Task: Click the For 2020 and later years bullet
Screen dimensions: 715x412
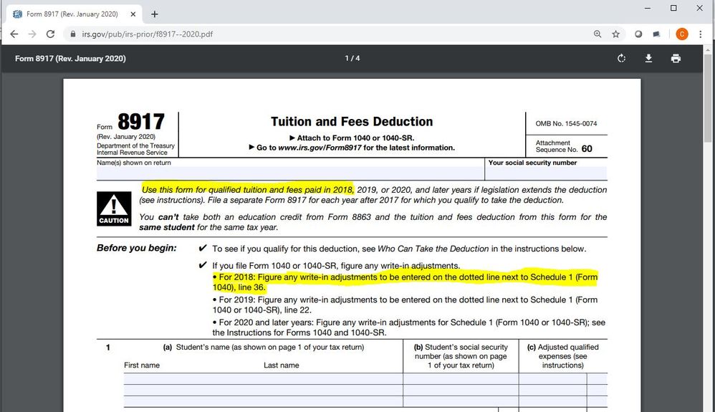Action: point(409,327)
